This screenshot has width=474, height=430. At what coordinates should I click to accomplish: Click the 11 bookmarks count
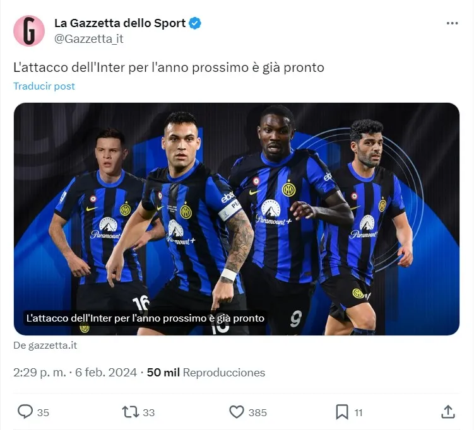[x=358, y=412]
